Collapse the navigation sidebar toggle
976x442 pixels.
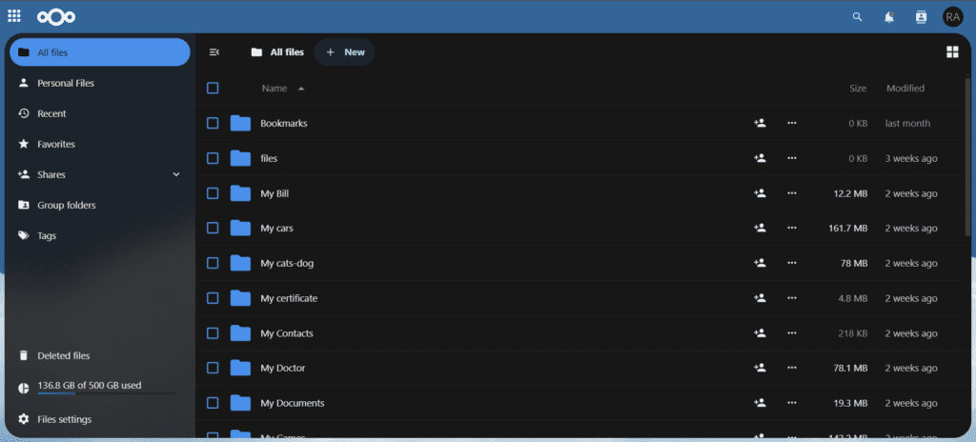click(214, 52)
